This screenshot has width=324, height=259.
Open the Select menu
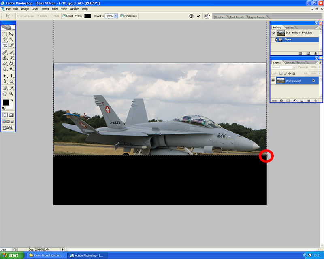pyautogui.click(x=45, y=9)
